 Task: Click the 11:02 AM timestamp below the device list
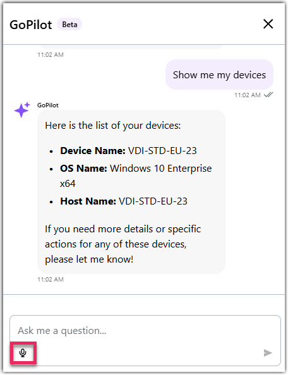[x=51, y=279]
